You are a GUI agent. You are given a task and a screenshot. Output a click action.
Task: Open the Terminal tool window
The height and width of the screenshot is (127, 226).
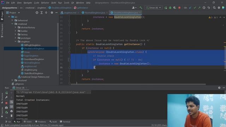click(65, 122)
